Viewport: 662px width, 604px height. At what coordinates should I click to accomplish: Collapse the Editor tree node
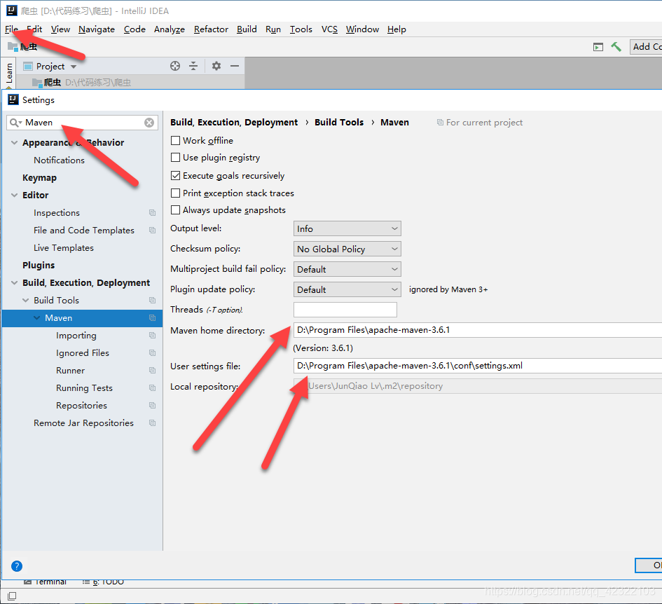click(14, 195)
